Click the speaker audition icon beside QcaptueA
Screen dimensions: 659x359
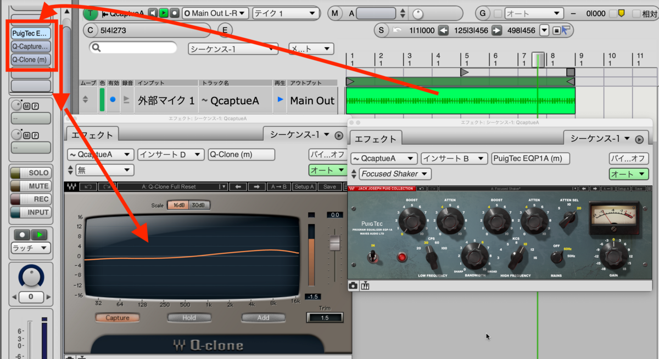(152, 13)
